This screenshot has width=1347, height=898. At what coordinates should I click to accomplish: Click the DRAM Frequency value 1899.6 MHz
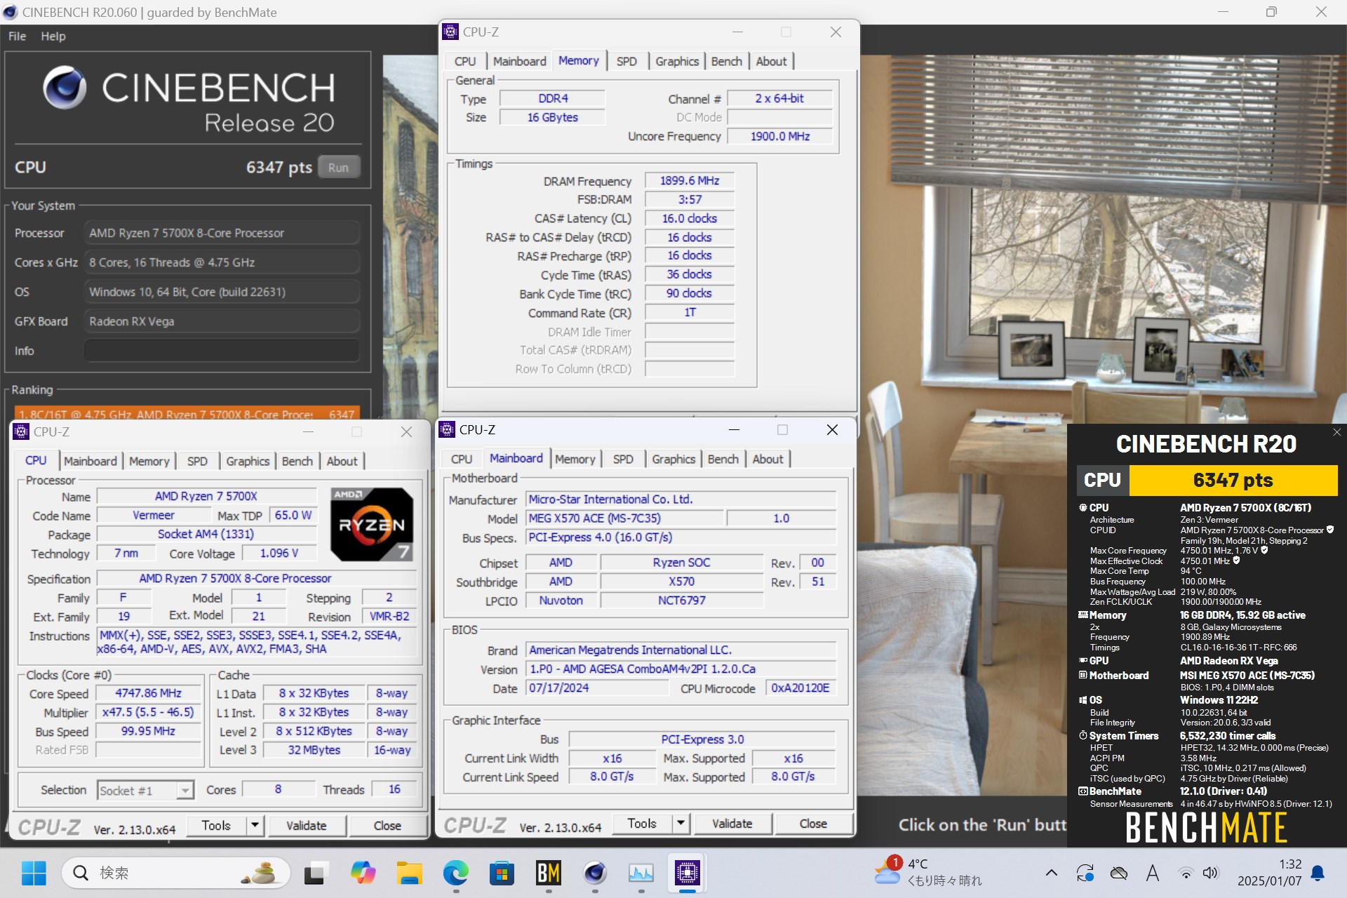pyautogui.click(x=690, y=181)
